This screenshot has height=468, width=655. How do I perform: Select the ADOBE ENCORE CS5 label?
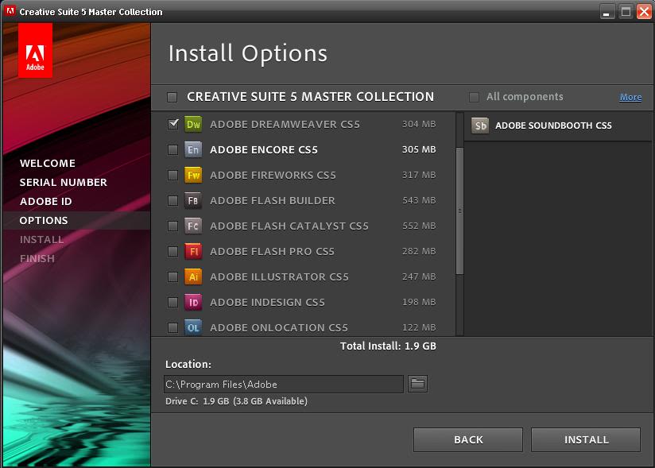pyautogui.click(x=264, y=149)
